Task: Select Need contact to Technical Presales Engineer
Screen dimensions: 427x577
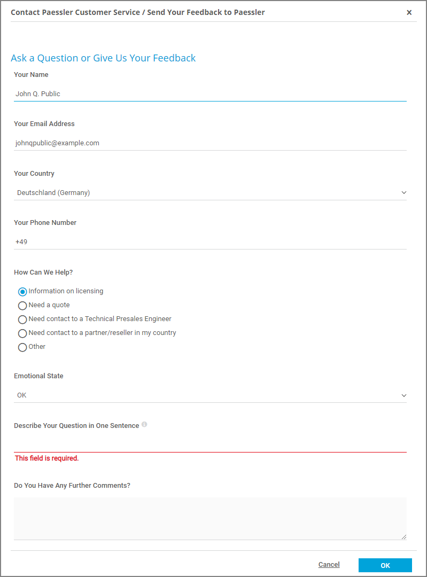Action: point(22,319)
